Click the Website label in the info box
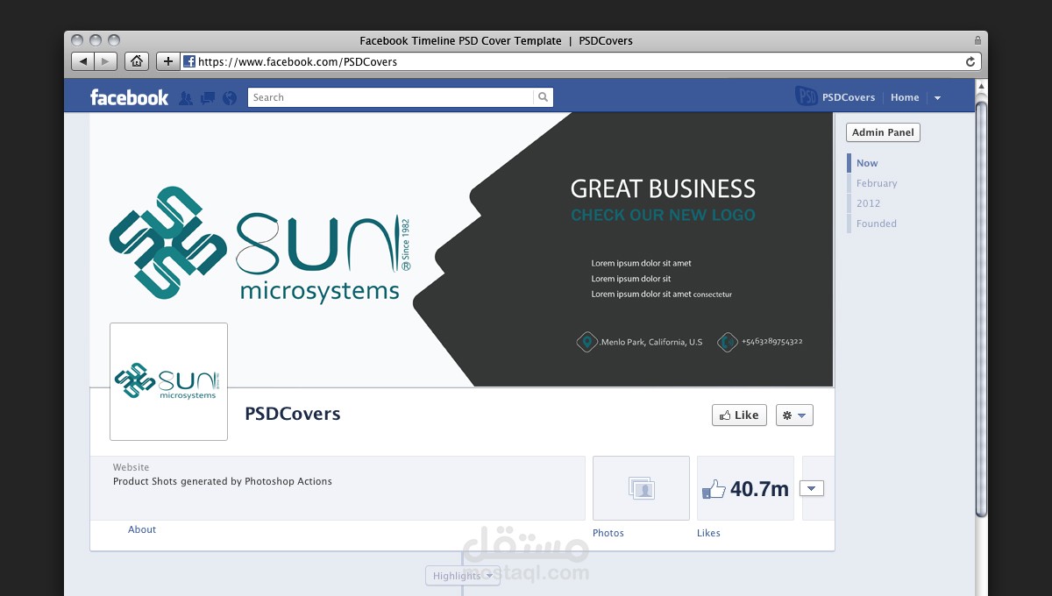 point(131,468)
